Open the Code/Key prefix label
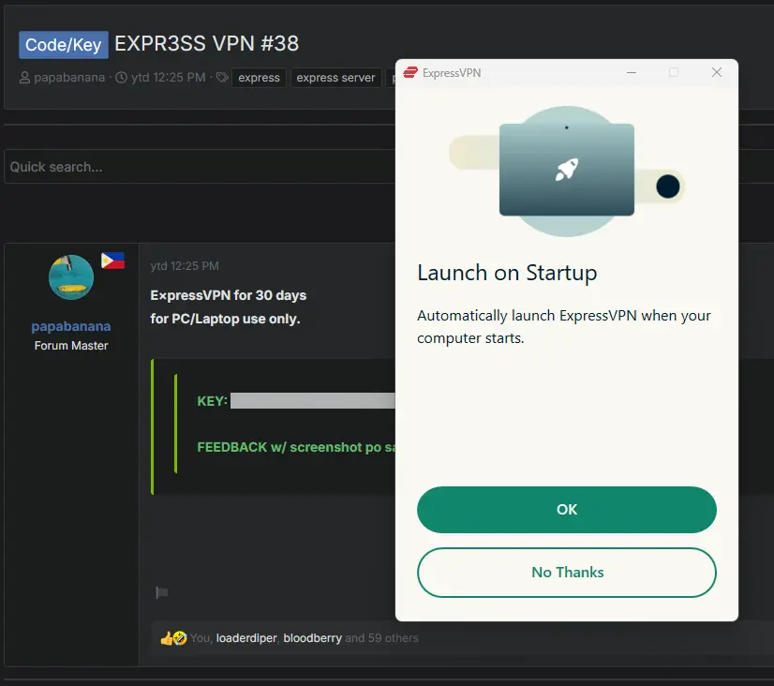Viewport: 774px width, 686px height. [63, 45]
